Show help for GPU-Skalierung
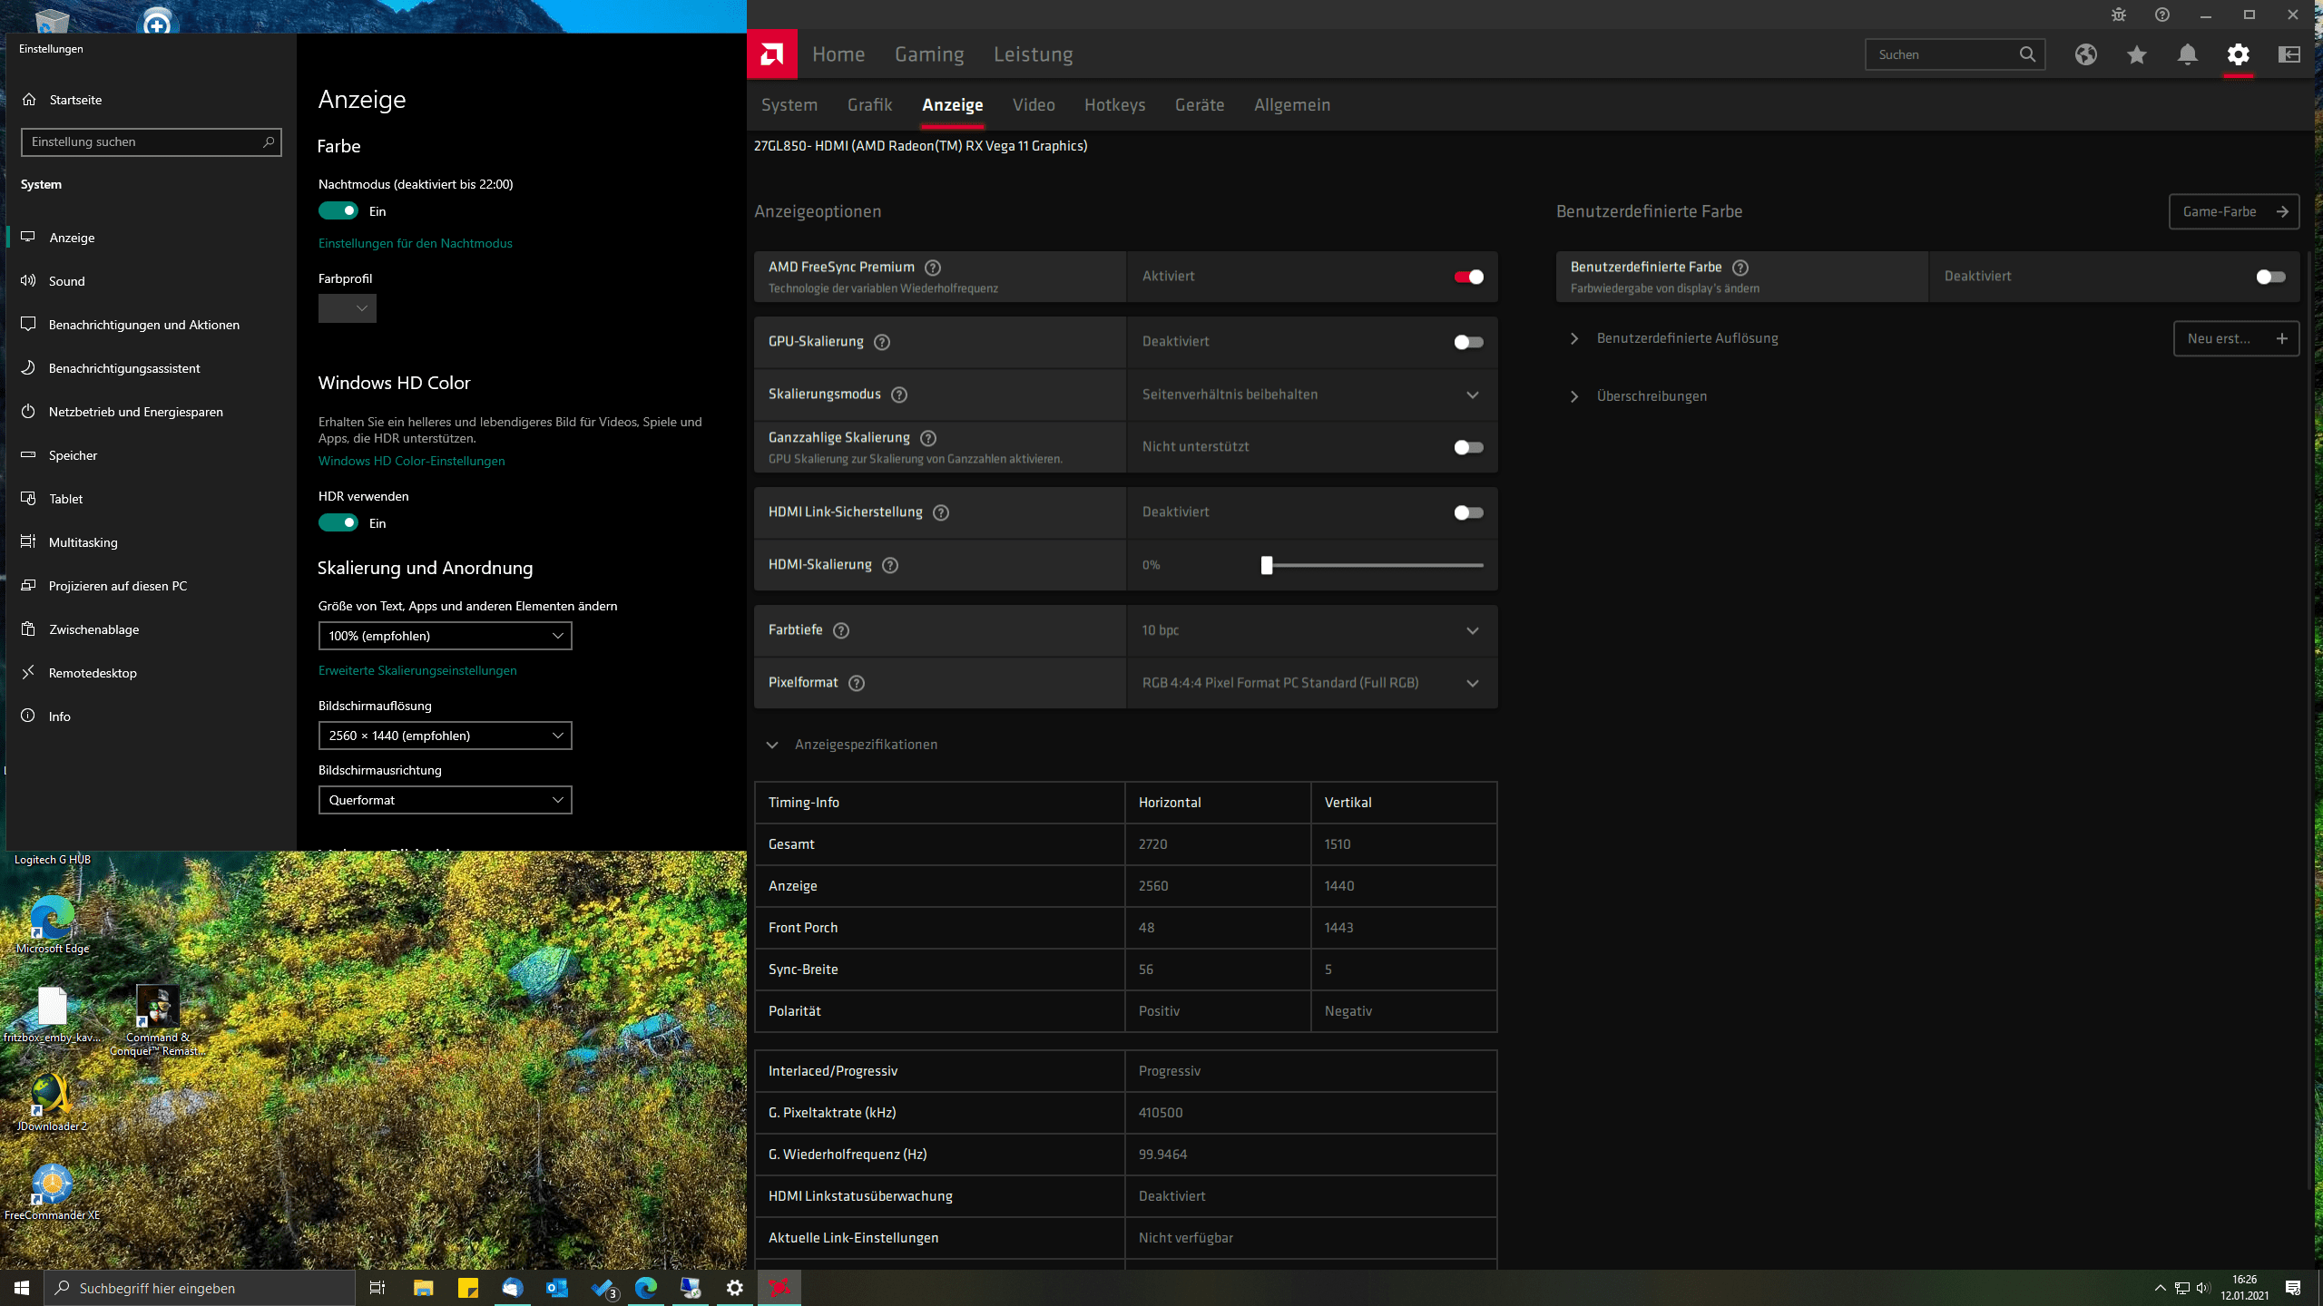 point(882,342)
